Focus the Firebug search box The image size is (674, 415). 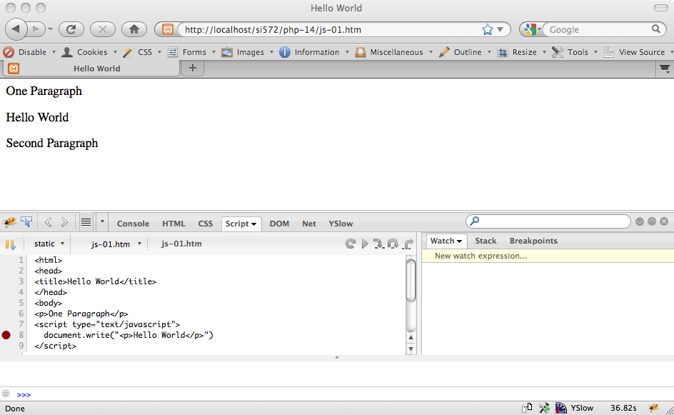click(548, 221)
